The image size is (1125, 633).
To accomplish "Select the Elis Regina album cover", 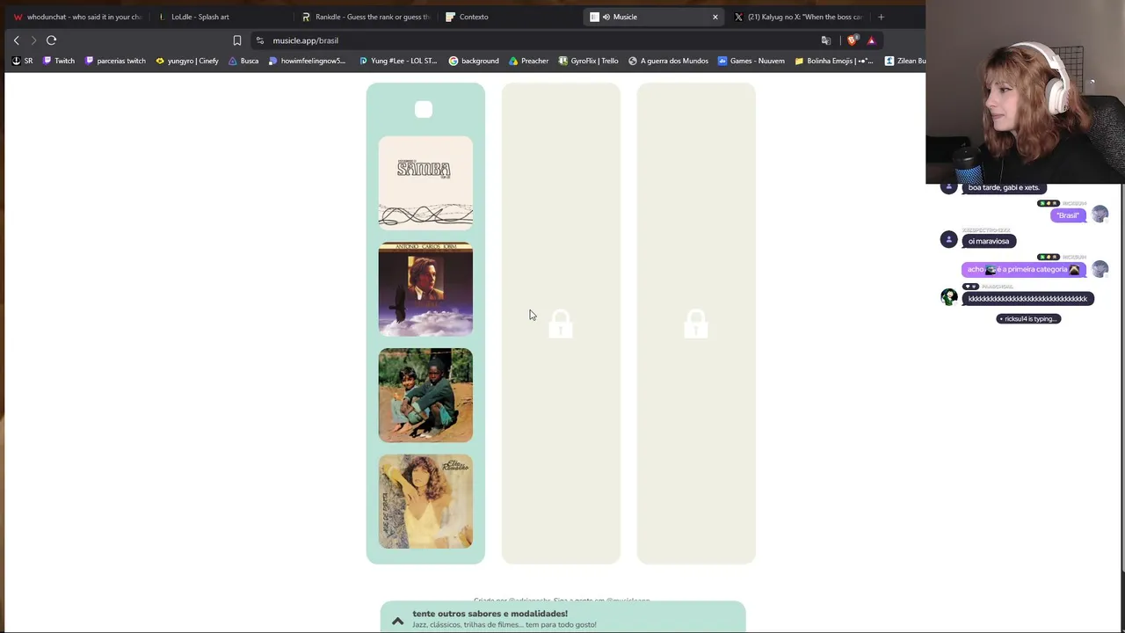I will (425, 501).
